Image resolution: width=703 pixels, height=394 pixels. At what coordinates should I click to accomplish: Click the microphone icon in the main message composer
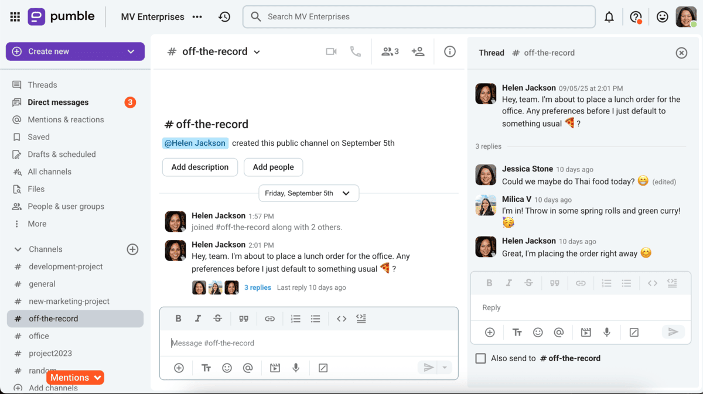click(x=296, y=368)
